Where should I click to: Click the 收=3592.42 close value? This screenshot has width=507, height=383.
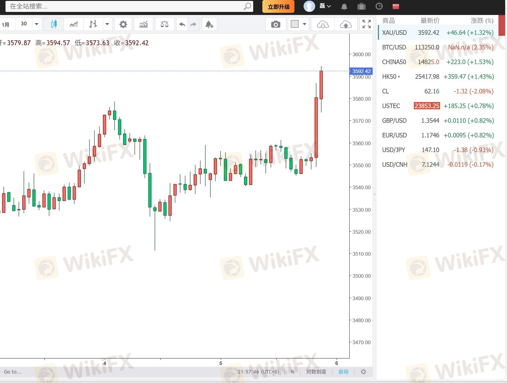click(131, 43)
